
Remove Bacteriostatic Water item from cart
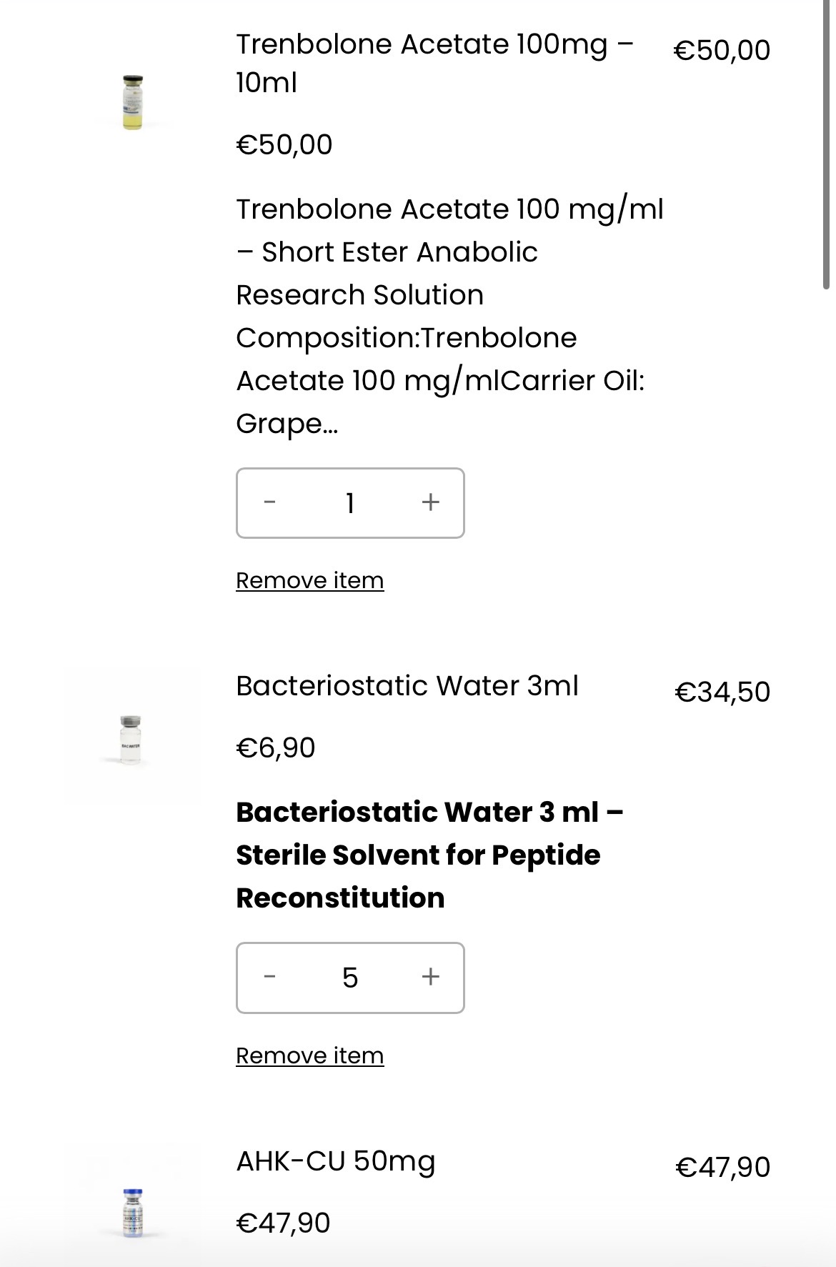309,1055
